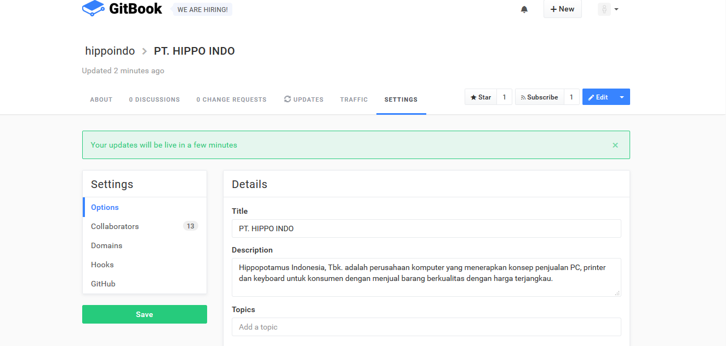
Task: Click the user avatar icon
Action: [604, 9]
